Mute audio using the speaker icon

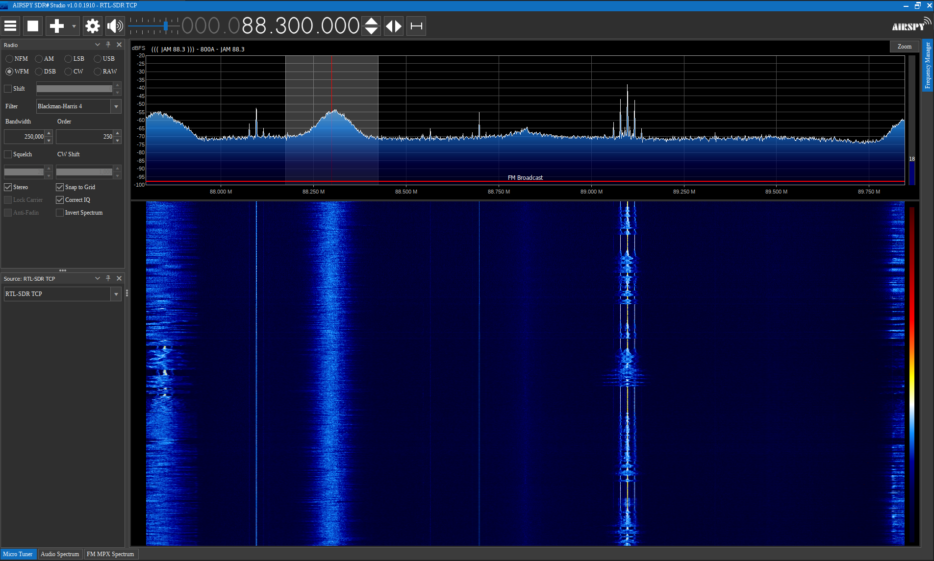coord(115,26)
